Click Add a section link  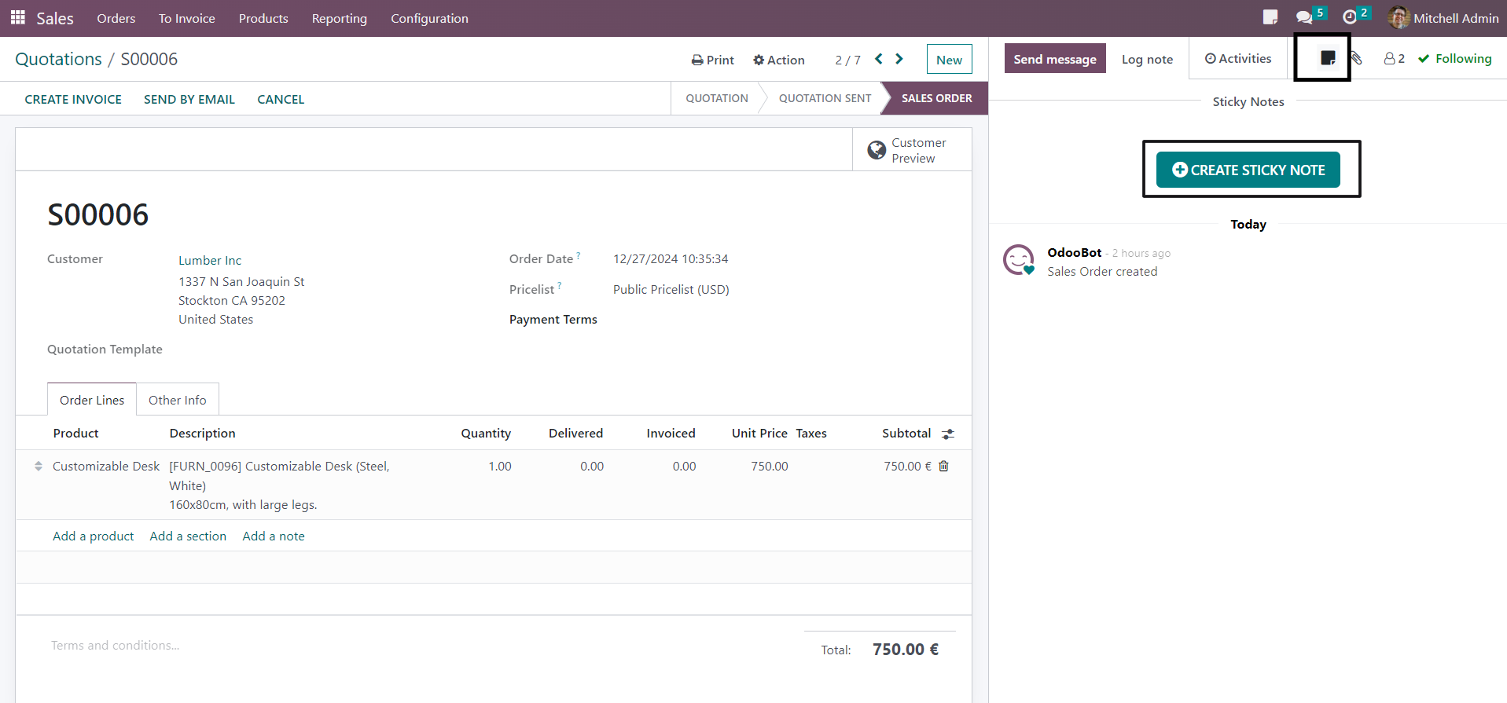coord(188,536)
